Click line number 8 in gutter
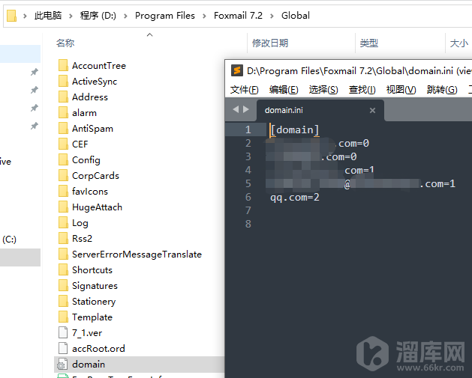Viewport: 472px width, 378px height. pyautogui.click(x=248, y=224)
